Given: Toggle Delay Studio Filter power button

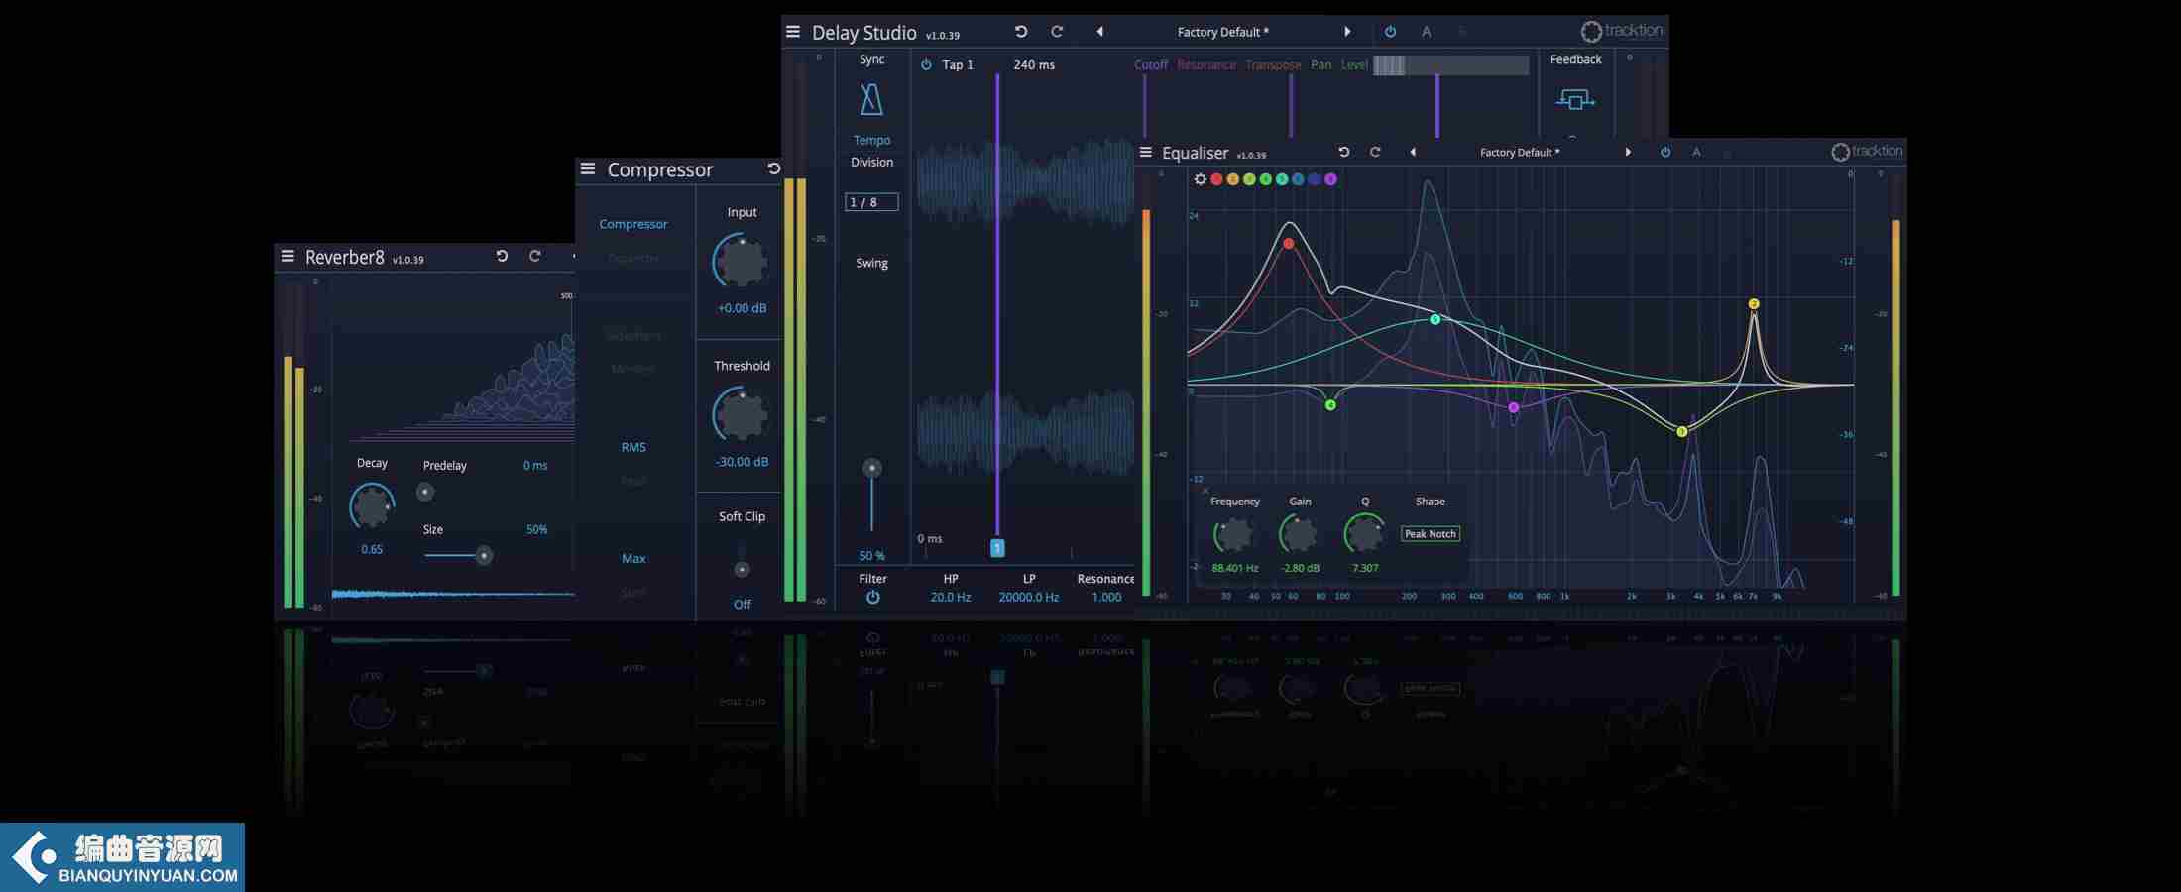Looking at the screenshot, I should point(872,597).
